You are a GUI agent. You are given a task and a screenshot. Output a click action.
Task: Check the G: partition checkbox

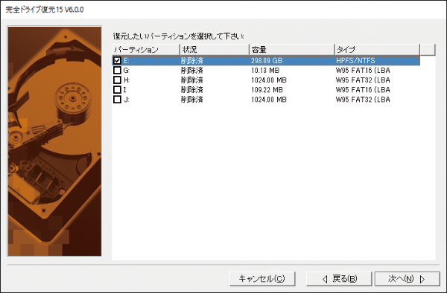pos(117,70)
